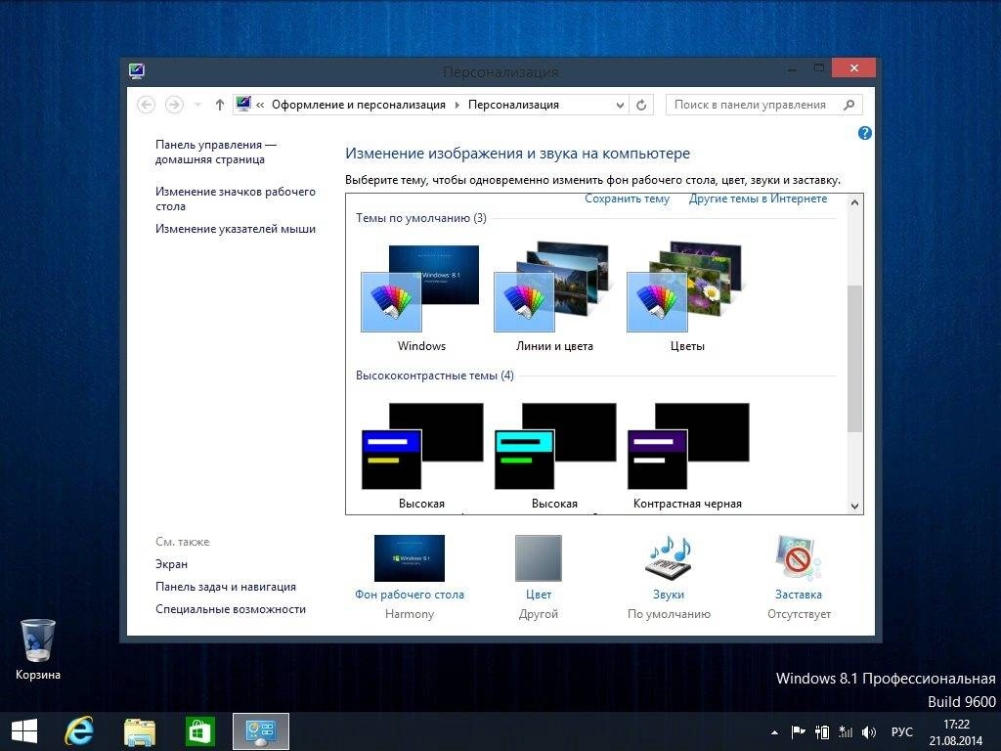Image resolution: width=1001 pixels, height=751 pixels.
Task: Select the 'Контрастная черная' theme
Action: tap(687, 456)
